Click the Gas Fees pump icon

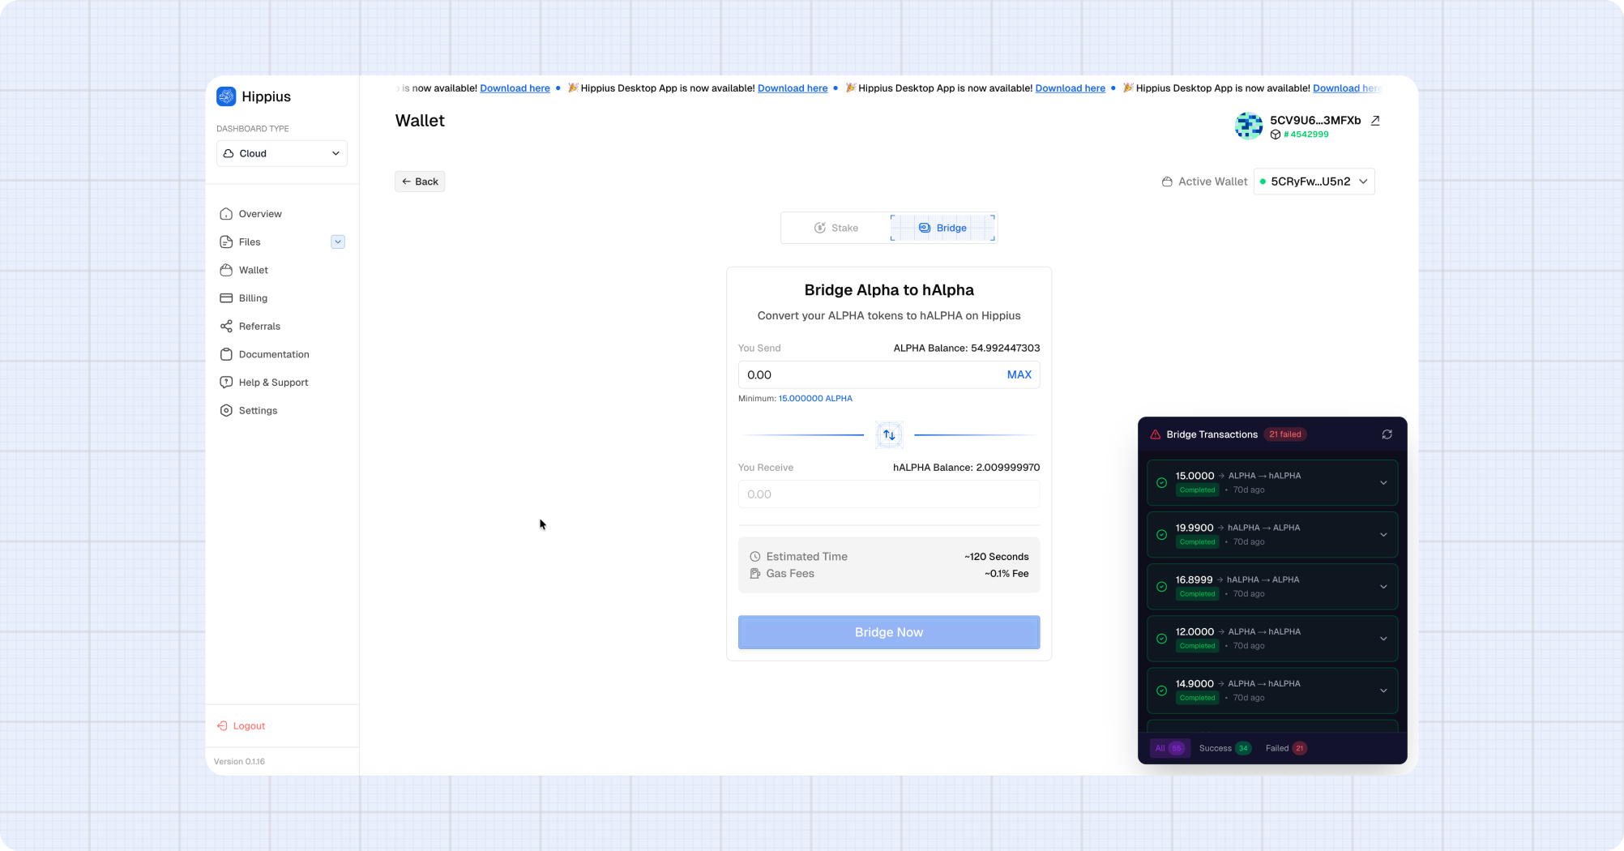(x=754, y=574)
